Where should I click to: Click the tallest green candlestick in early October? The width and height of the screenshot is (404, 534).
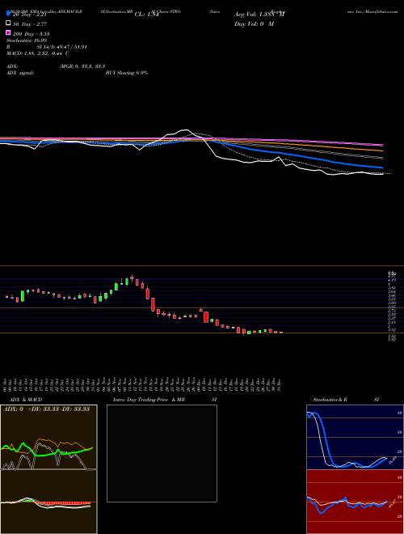pyautogui.click(x=23, y=296)
